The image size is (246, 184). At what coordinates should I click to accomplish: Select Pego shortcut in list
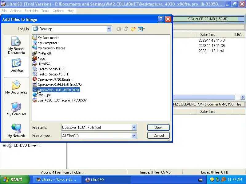(x=39, y=59)
